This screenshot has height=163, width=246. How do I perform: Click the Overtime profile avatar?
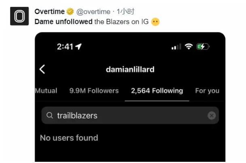19,16
